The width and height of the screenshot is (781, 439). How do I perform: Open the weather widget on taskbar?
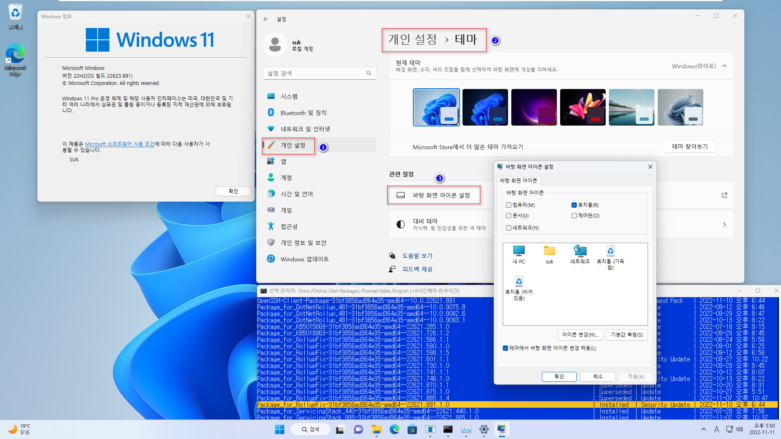tap(20, 429)
